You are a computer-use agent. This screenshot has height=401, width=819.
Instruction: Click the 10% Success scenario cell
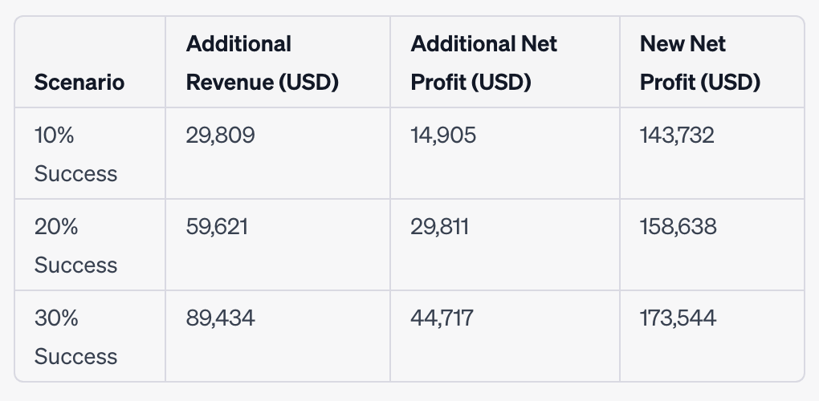pos(75,154)
